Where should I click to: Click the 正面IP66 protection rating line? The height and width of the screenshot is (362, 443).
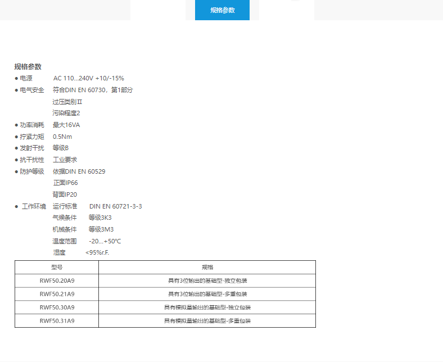(x=65, y=183)
